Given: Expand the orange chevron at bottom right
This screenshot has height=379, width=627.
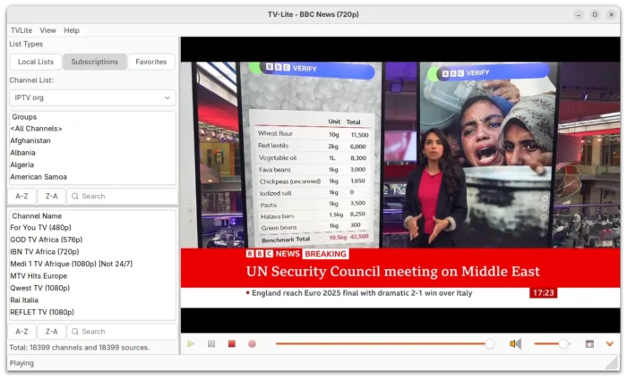Looking at the screenshot, I should click(610, 343).
